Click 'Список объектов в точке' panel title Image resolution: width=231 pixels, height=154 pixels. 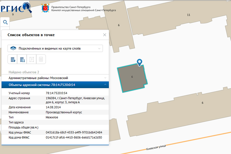31,35
